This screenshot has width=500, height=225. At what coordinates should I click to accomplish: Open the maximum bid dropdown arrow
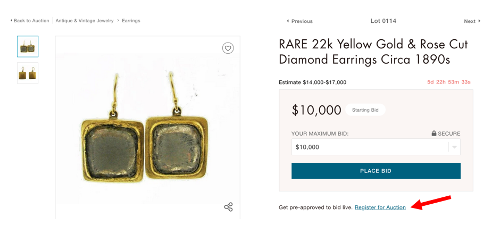pos(454,147)
